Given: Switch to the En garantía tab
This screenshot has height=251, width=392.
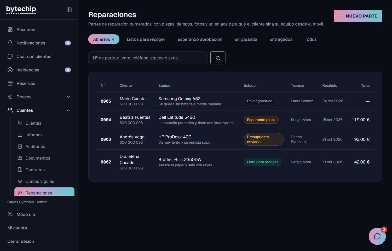Looking at the screenshot, I should pos(246,39).
